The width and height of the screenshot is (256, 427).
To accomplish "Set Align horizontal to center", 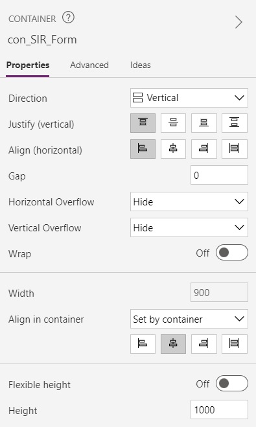I will [173, 149].
